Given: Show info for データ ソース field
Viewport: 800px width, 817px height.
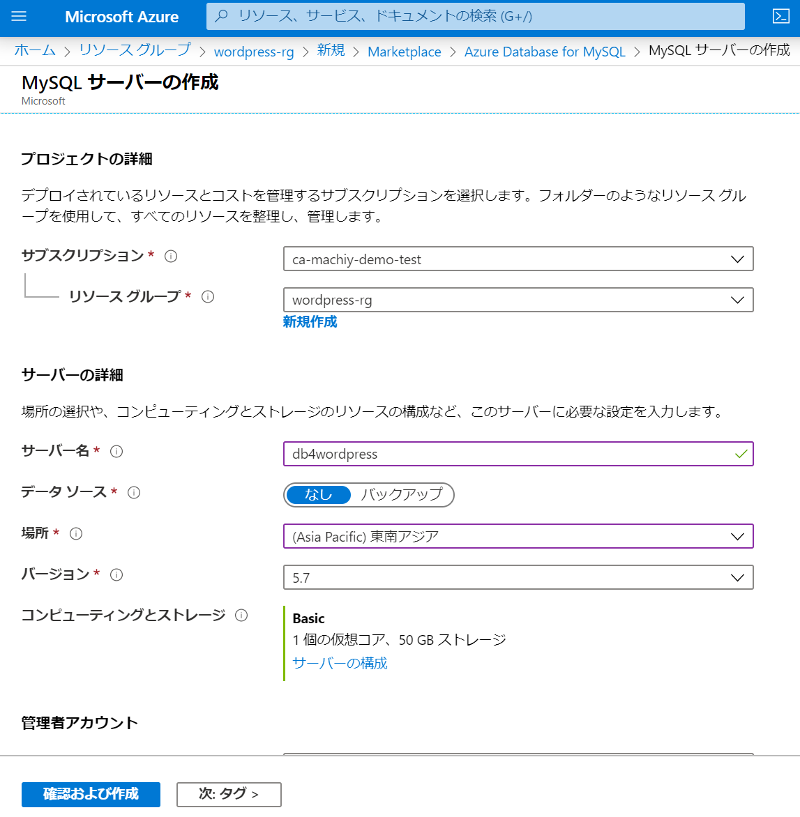Looking at the screenshot, I should pos(134,493).
